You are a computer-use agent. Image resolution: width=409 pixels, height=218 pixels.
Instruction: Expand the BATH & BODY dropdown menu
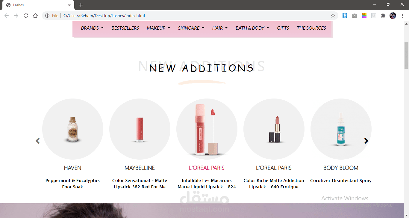coord(252,28)
